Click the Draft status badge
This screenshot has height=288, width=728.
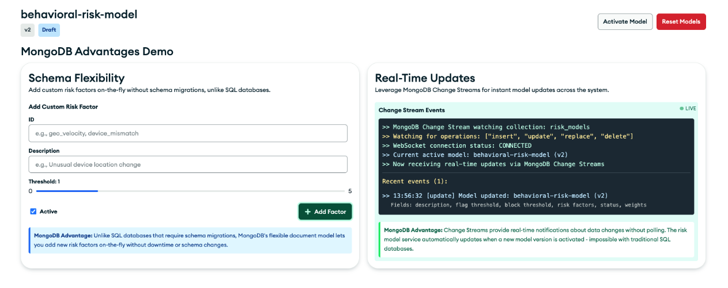[49, 29]
